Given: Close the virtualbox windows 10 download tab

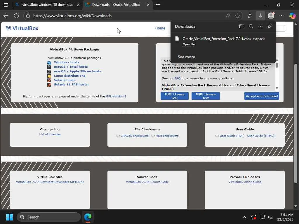Looking at the screenshot, I should pos(78,5).
